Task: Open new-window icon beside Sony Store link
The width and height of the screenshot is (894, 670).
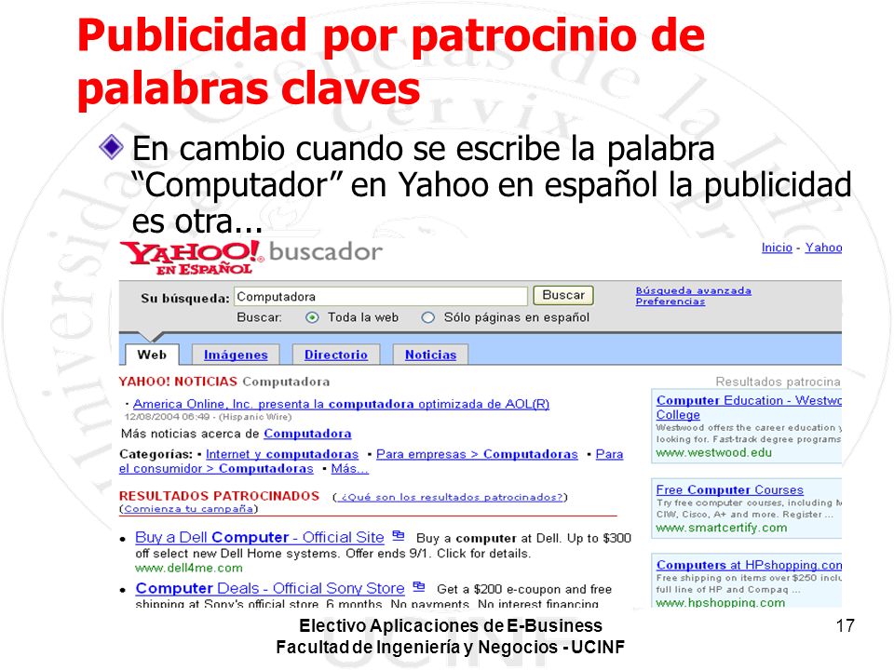Action: (x=419, y=586)
